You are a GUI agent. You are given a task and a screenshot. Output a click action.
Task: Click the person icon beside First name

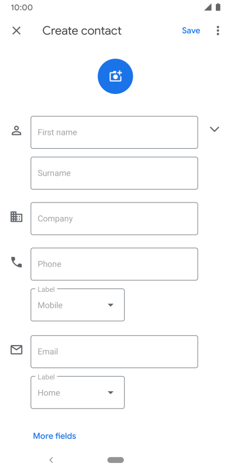tap(16, 131)
